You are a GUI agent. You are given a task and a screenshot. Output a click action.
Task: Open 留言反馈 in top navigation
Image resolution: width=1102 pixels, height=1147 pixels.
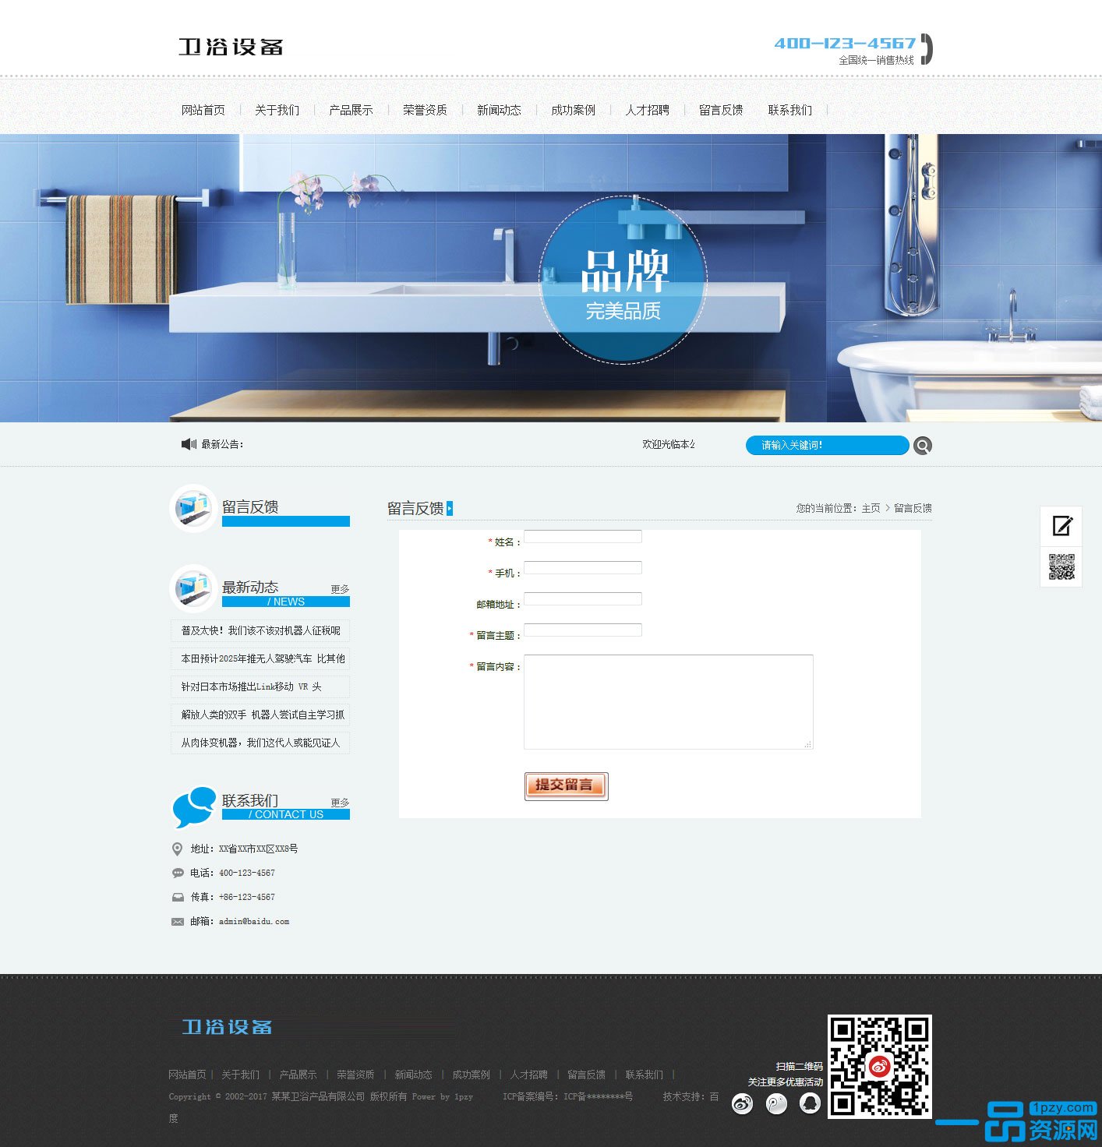(722, 110)
